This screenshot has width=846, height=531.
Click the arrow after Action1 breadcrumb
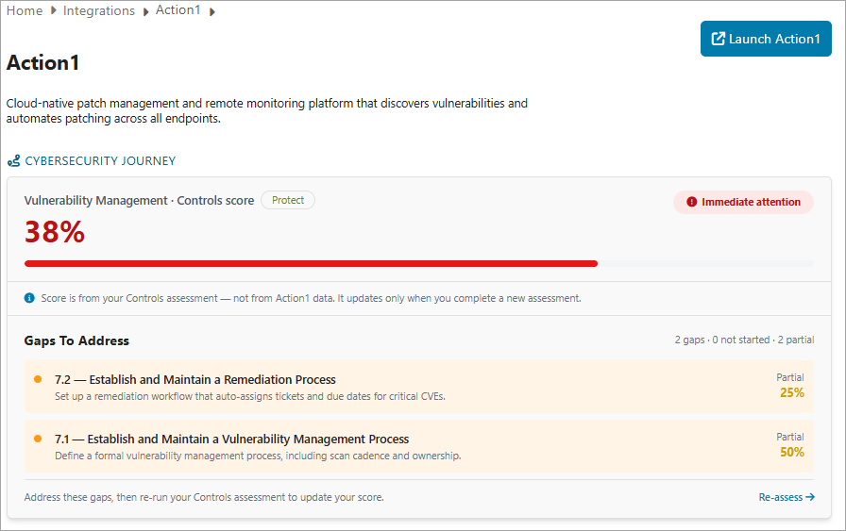212,12
